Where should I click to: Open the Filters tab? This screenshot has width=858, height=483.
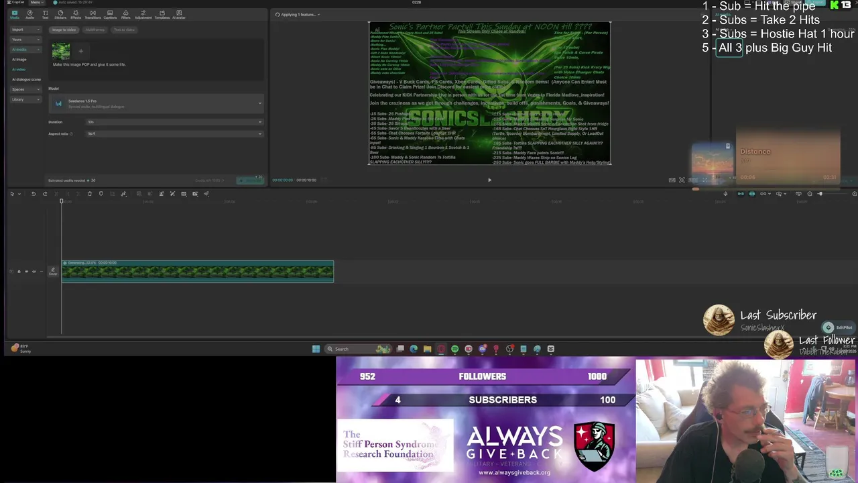(125, 14)
